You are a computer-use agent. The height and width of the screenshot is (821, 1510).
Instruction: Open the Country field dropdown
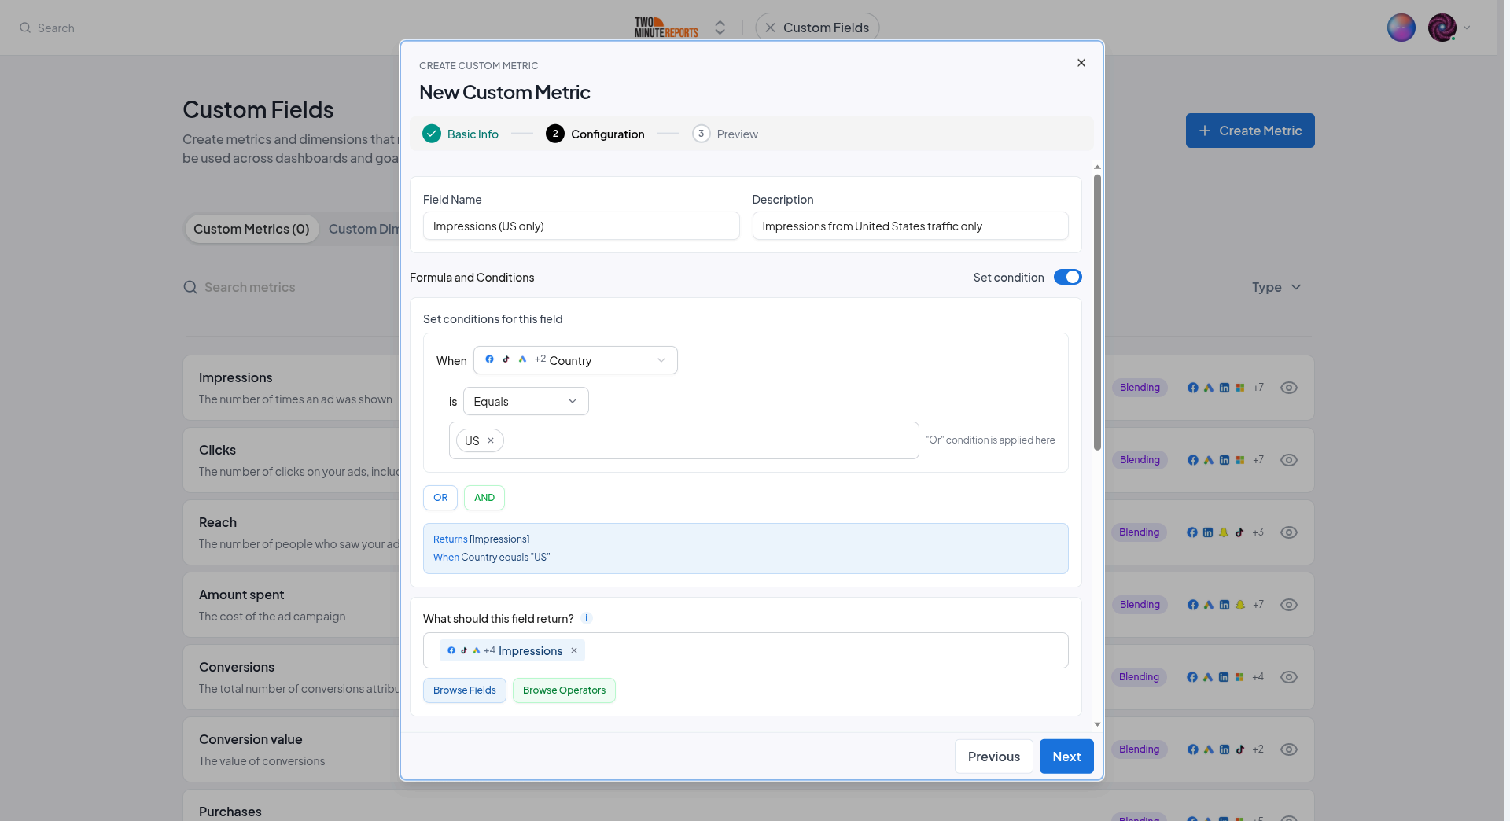pos(576,360)
